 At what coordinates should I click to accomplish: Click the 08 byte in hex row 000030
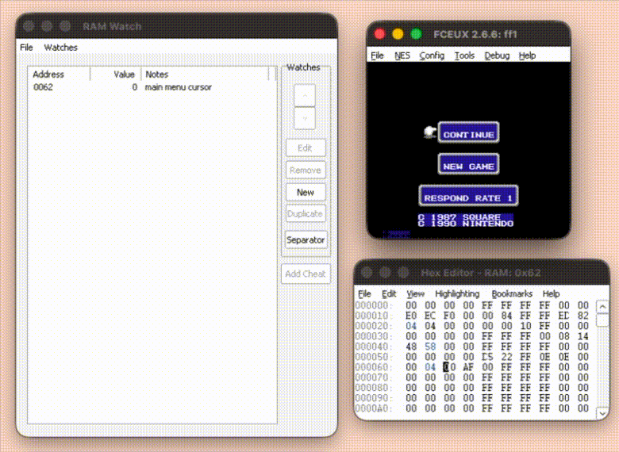click(x=563, y=336)
